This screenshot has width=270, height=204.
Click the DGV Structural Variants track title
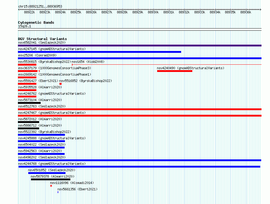tap(42, 39)
